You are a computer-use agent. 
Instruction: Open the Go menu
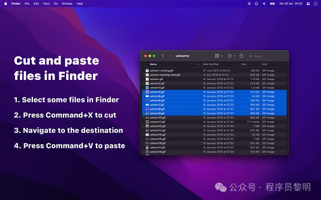(55, 4)
